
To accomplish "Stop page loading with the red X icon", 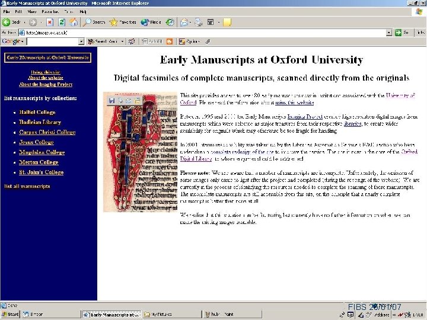I will coord(50,23).
